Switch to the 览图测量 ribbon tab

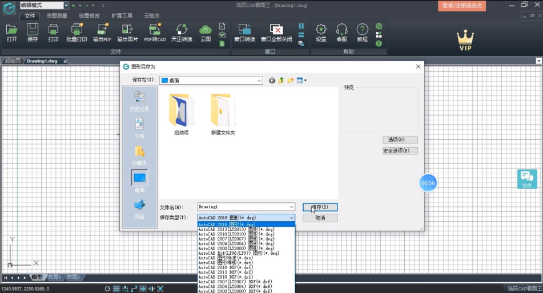[57, 16]
